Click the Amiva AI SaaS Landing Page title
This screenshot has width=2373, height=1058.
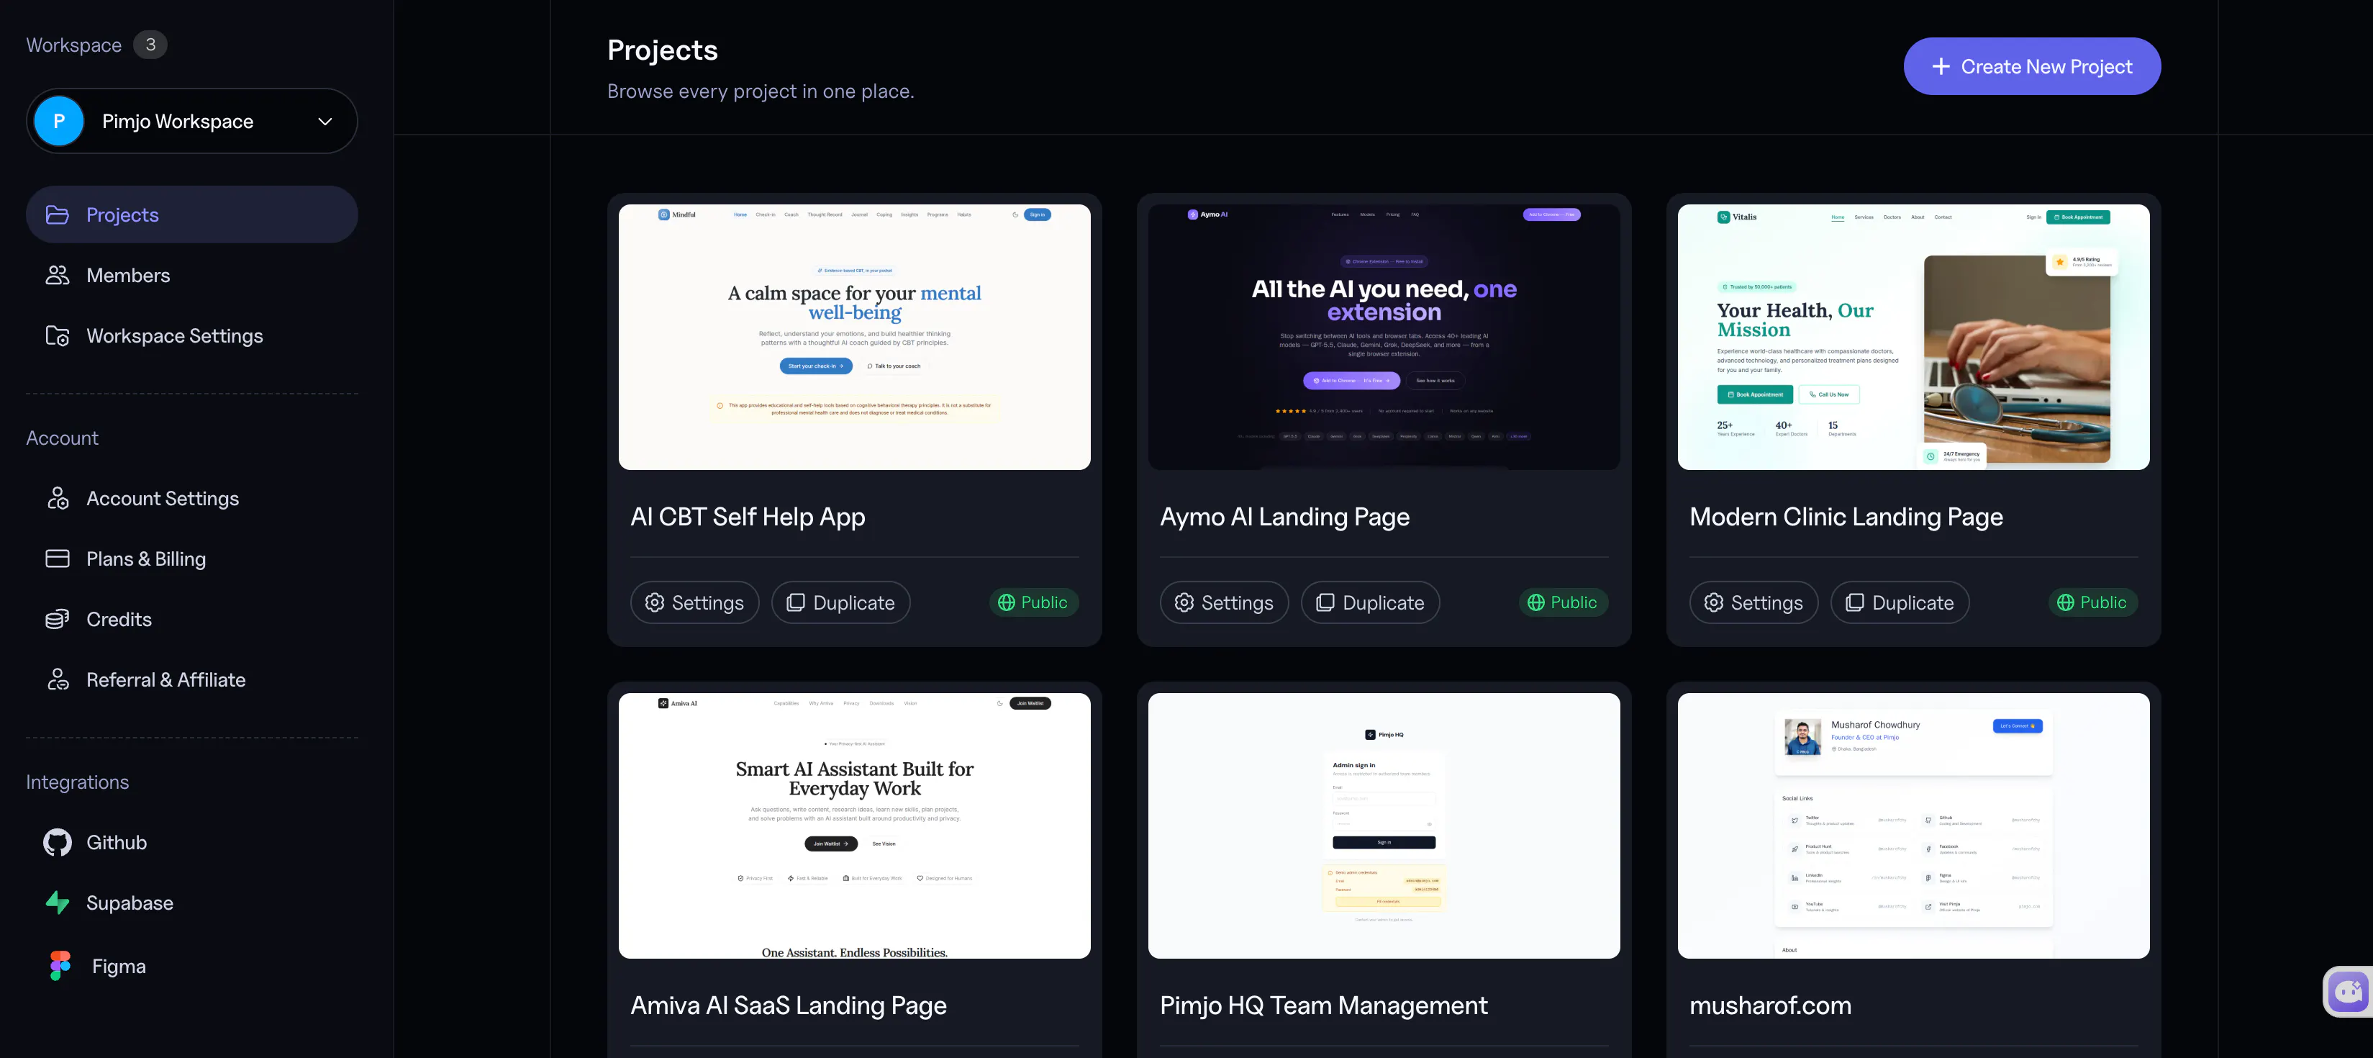pos(789,1005)
